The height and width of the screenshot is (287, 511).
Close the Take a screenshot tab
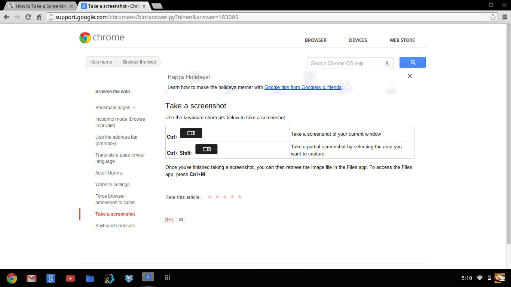(x=144, y=6)
